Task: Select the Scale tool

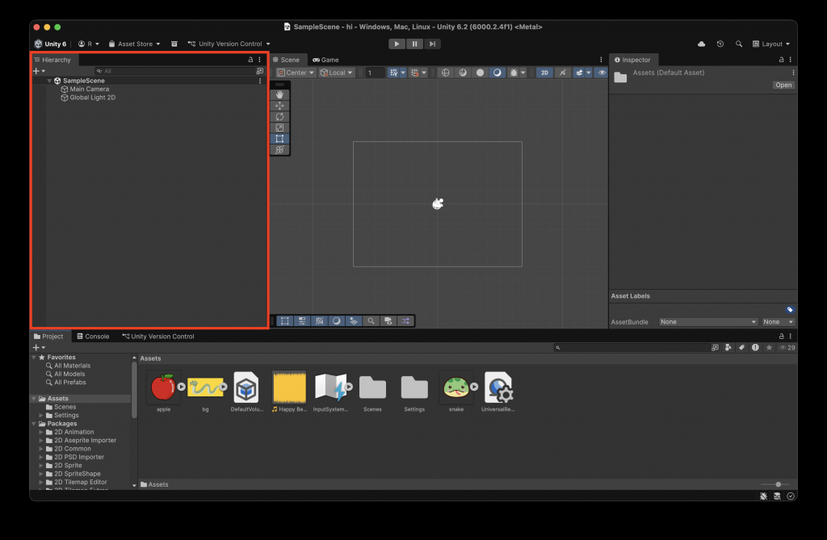Action: [x=279, y=128]
